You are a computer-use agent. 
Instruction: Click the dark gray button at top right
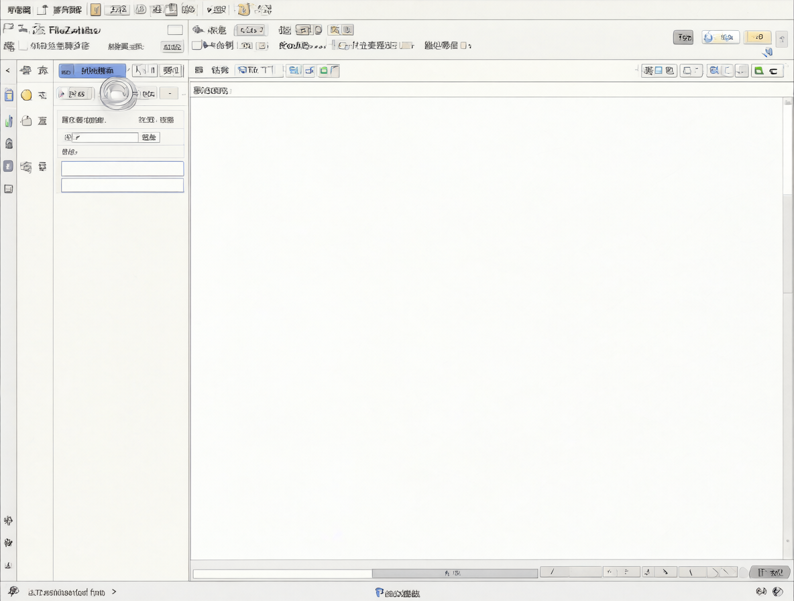(683, 38)
